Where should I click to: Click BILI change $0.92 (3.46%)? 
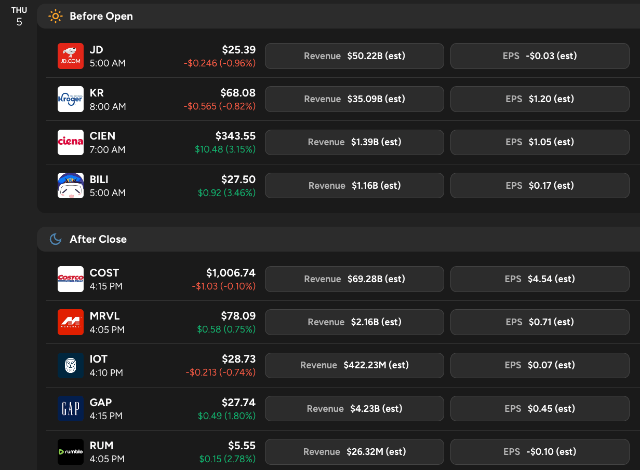227,193
